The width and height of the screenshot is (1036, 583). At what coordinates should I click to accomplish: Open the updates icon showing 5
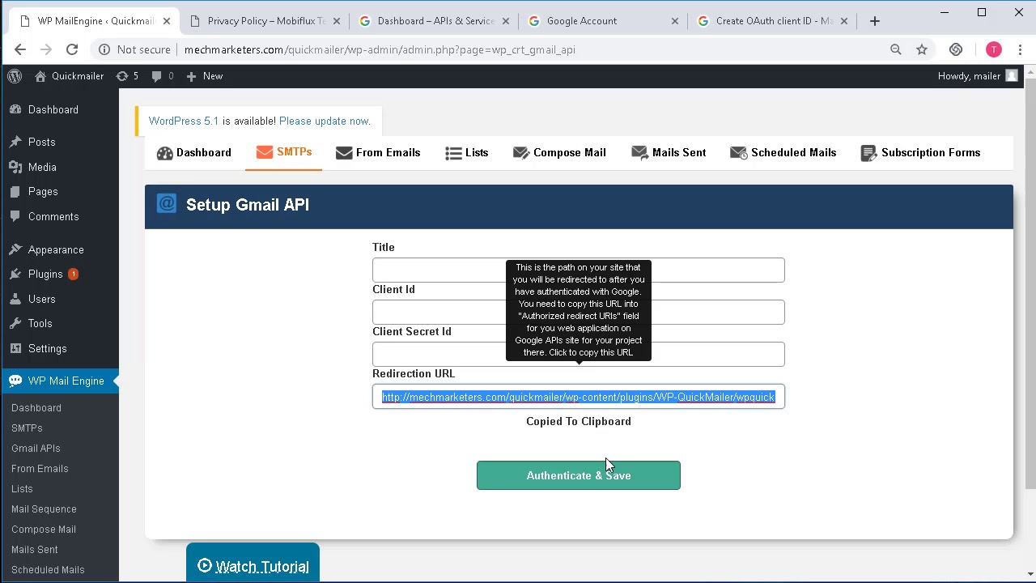[127, 76]
